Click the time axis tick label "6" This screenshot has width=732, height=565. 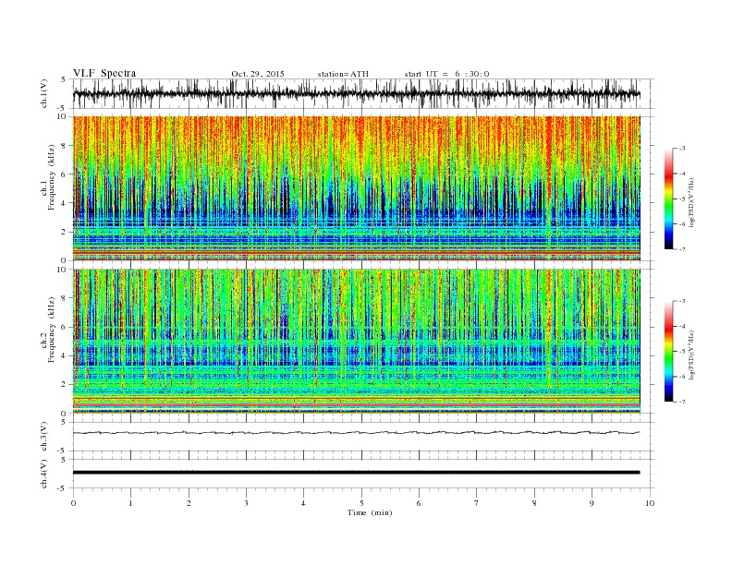click(420, 503)
